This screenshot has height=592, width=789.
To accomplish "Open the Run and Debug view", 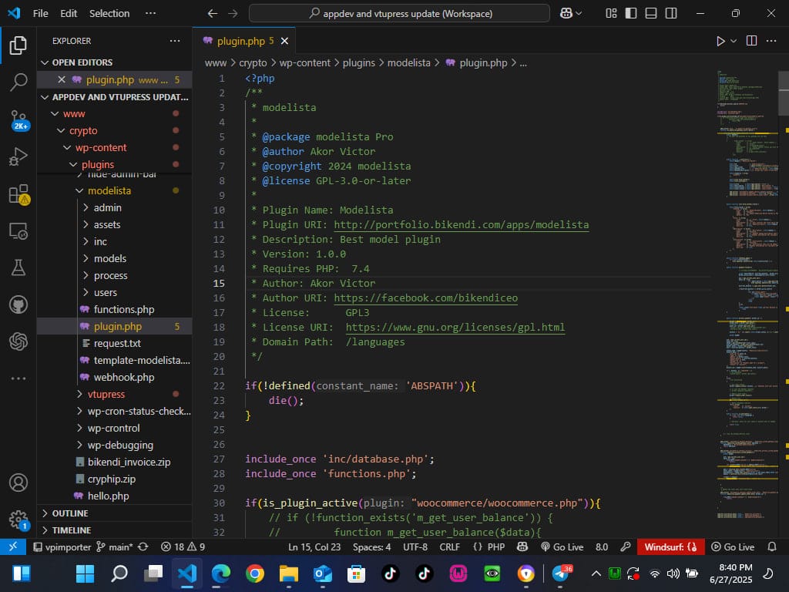I will (x=18, y=157).
